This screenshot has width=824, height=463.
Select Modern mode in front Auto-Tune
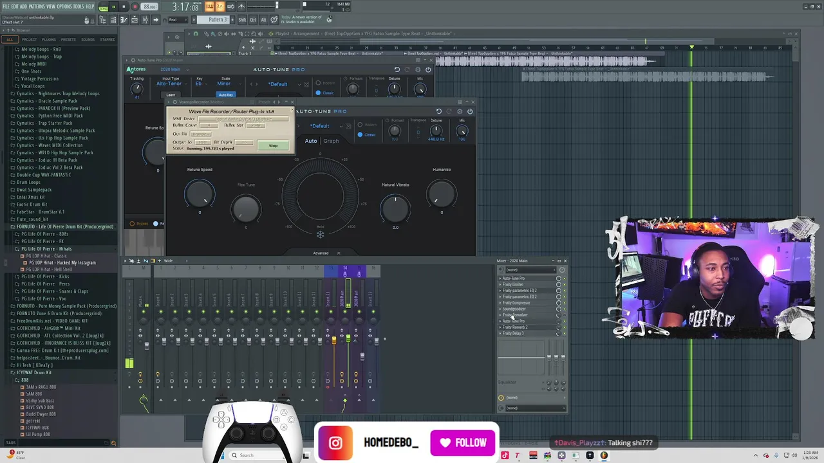(x=368, y=125)
